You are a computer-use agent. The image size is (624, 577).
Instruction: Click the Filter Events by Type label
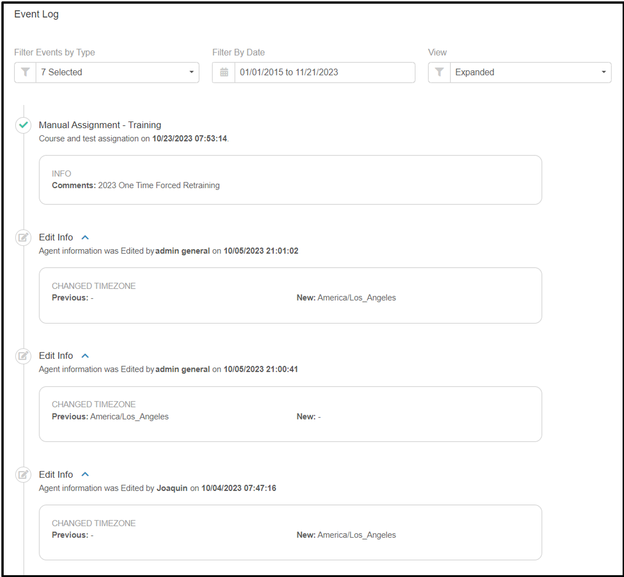[55, 52]
